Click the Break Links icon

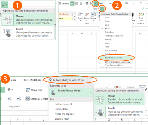[141, 14]
